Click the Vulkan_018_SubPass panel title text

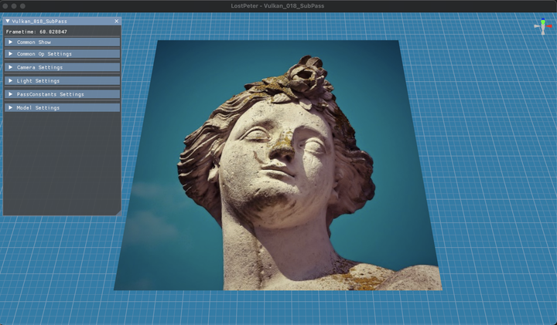tap(39, 22)
